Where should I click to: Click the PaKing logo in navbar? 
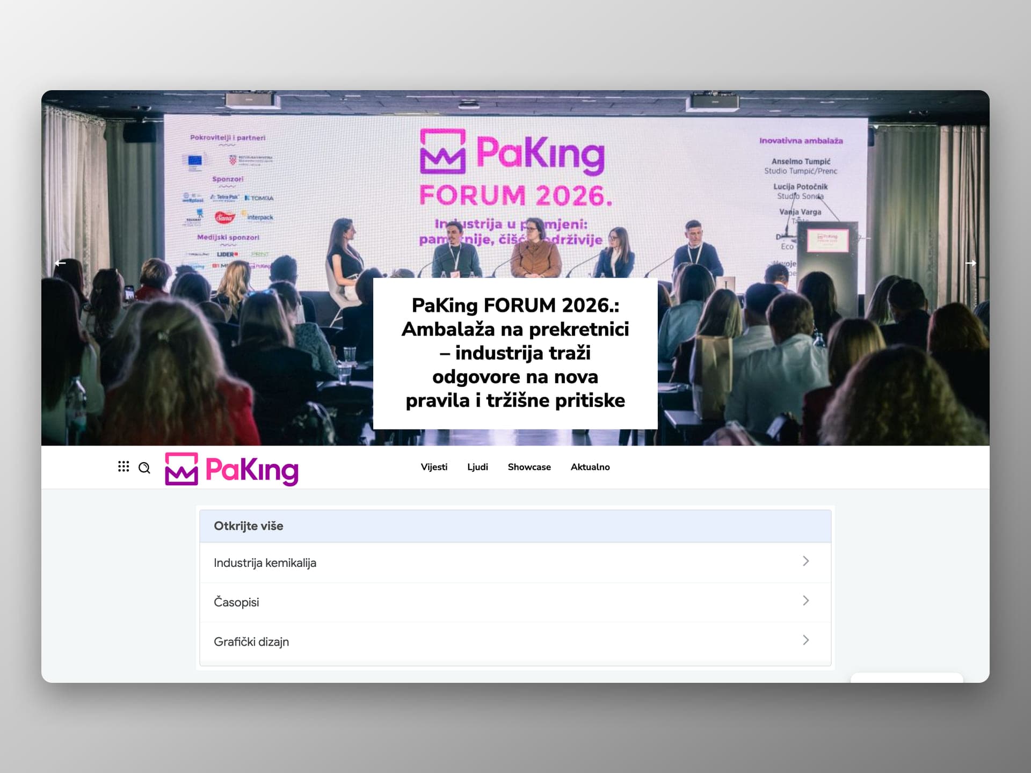point(231,469)
